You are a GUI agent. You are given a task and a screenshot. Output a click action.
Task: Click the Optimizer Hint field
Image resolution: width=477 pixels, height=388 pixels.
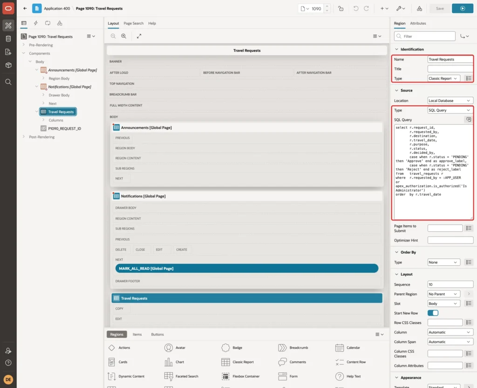tap(450, 240)
